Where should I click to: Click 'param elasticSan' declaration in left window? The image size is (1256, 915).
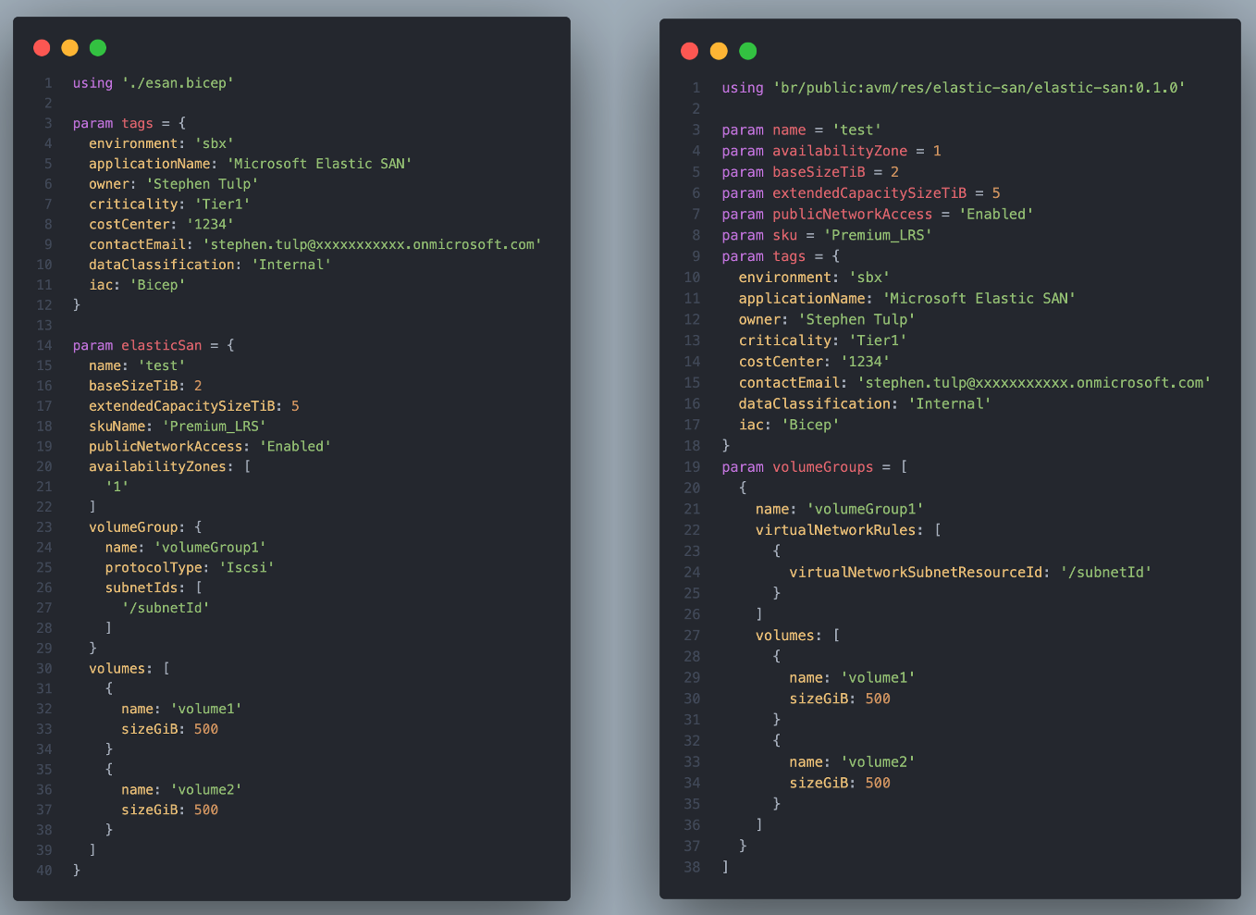pyautogui.click(x=137, y=345)
